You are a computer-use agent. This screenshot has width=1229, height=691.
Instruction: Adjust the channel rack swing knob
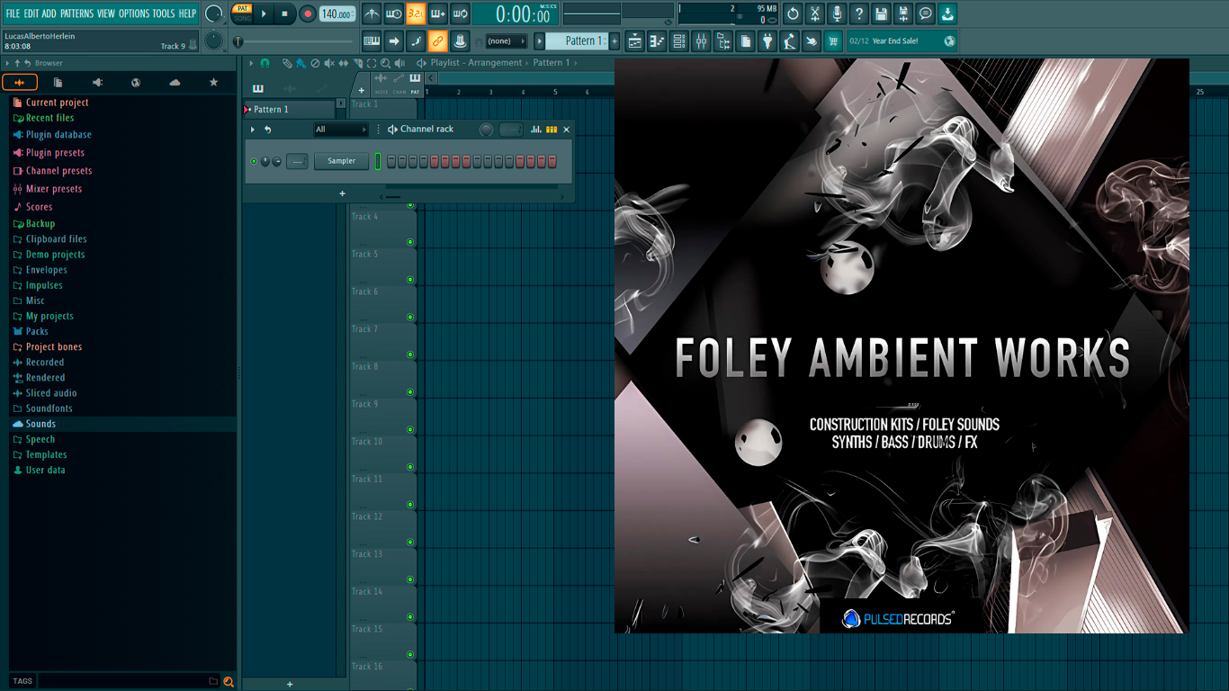[x=486, y=130]
